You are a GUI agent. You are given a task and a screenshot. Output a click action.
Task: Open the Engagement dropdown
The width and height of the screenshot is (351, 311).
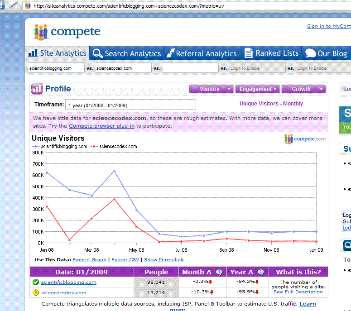[x=257, y=89]
